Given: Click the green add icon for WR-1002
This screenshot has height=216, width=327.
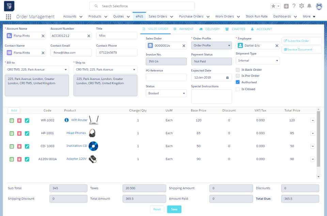Looking at the screenshot, I should 12,121.
